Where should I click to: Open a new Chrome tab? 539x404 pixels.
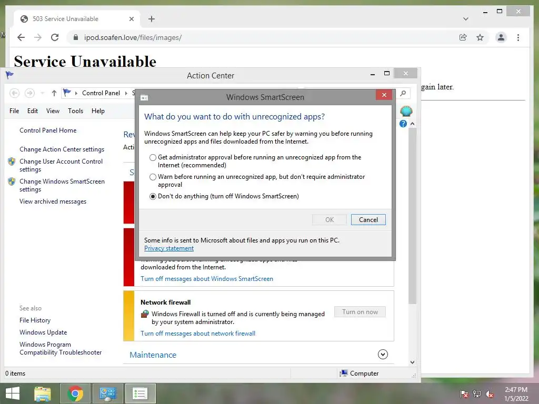152,19
